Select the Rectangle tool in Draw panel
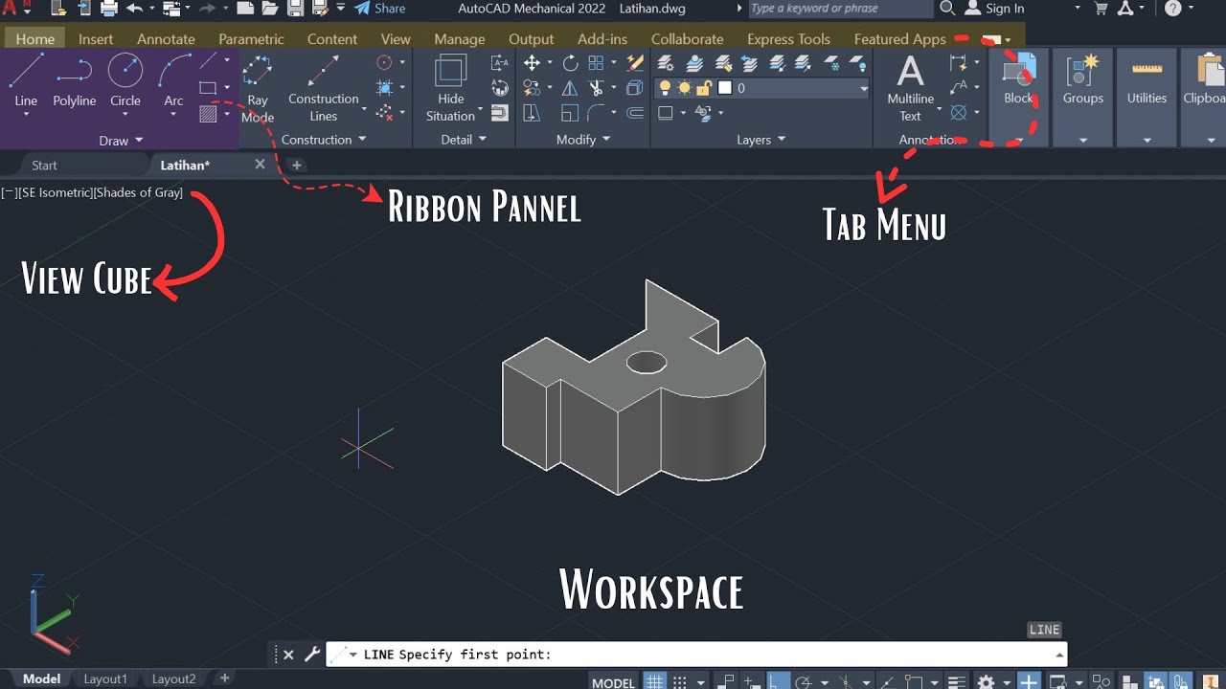The height and width of the screenshot is (689, 1226). [207, 88]
